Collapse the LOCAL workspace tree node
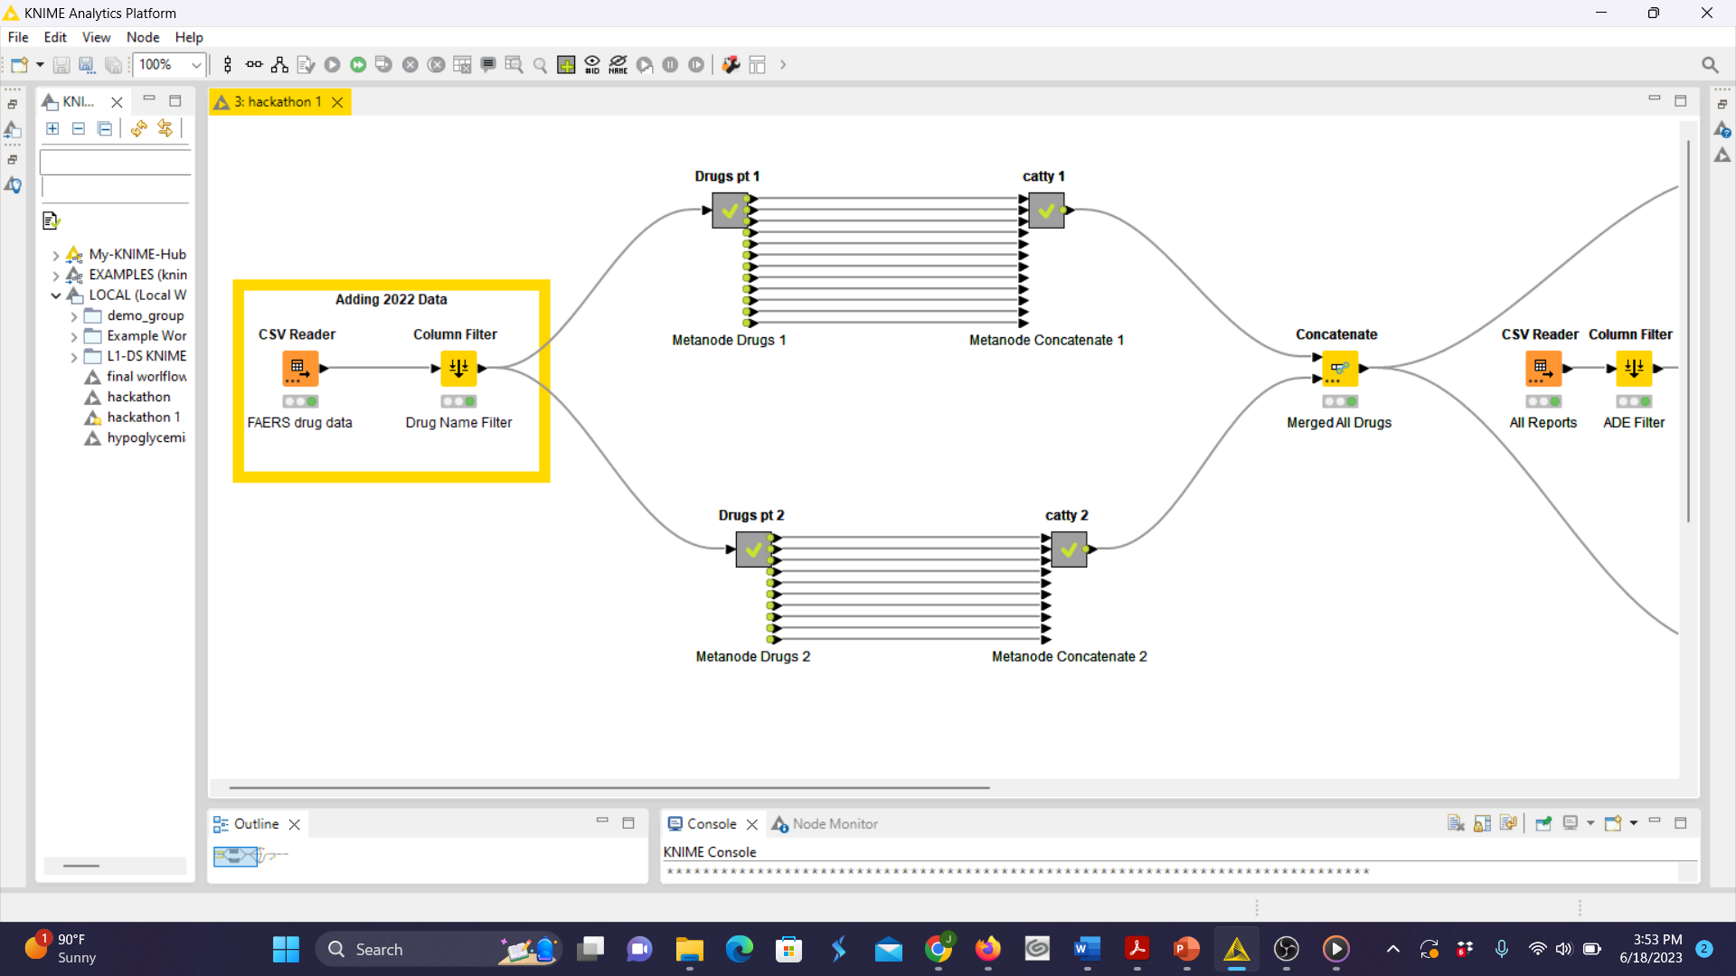 (56, 296)
